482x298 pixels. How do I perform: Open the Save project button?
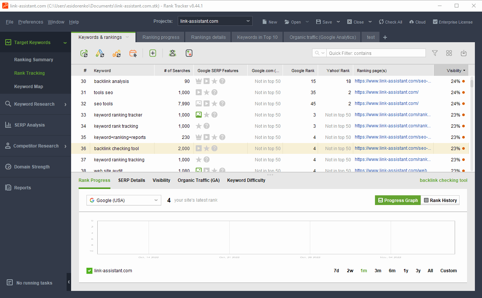(324, 22)
